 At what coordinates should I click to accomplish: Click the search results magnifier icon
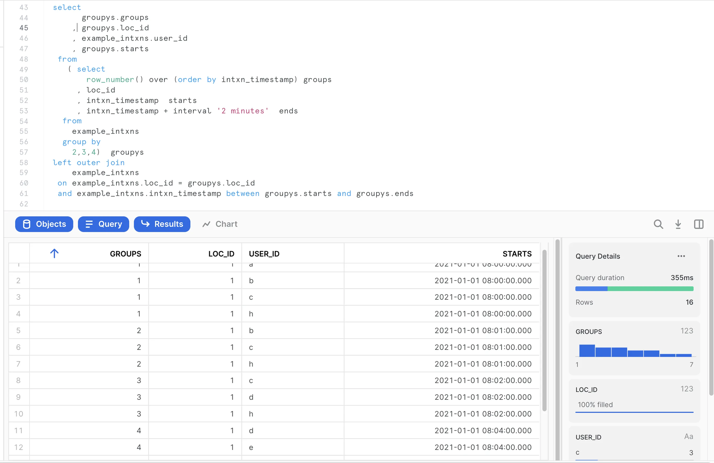pos(658,224)
